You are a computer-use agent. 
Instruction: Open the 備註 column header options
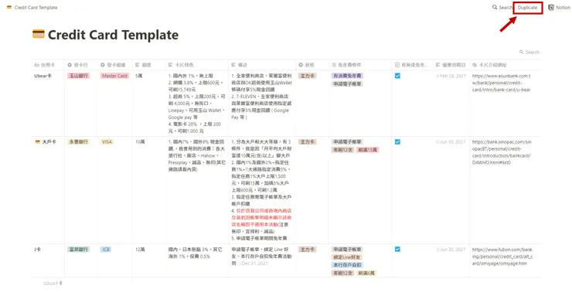pyautogui.click(x=262, y=65)
